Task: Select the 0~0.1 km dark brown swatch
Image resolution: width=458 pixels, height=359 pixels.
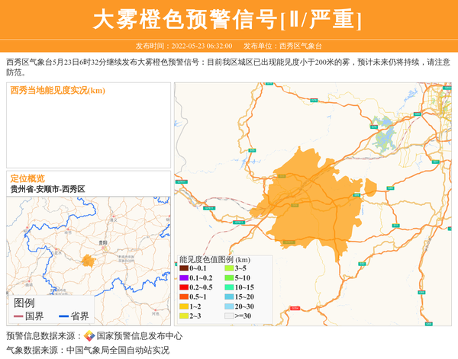Action: pyautogui.click(x=183, y=268)
